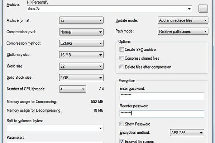Click the browse button with three dots

203,9
